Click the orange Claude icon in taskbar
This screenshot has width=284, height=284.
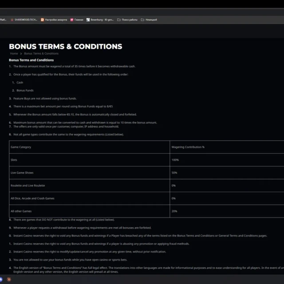click(9, 279)
